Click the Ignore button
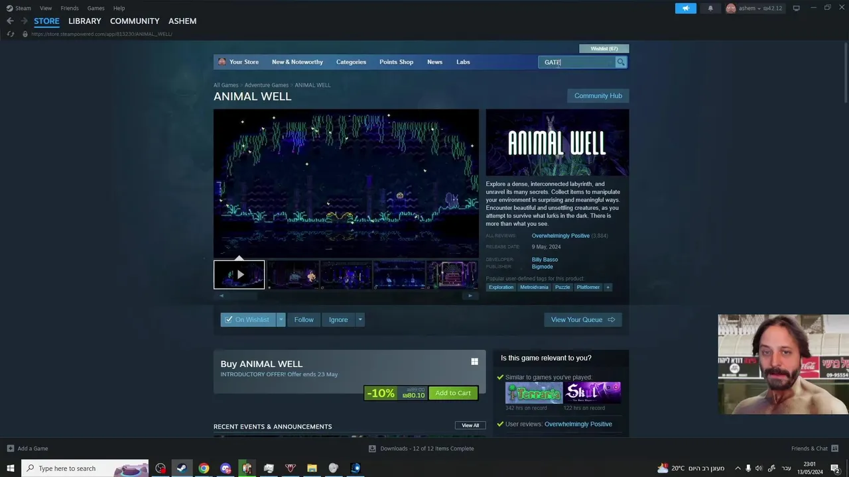Image resolution: width=849 pixels, height=477 pixels. tap(338, 319)
